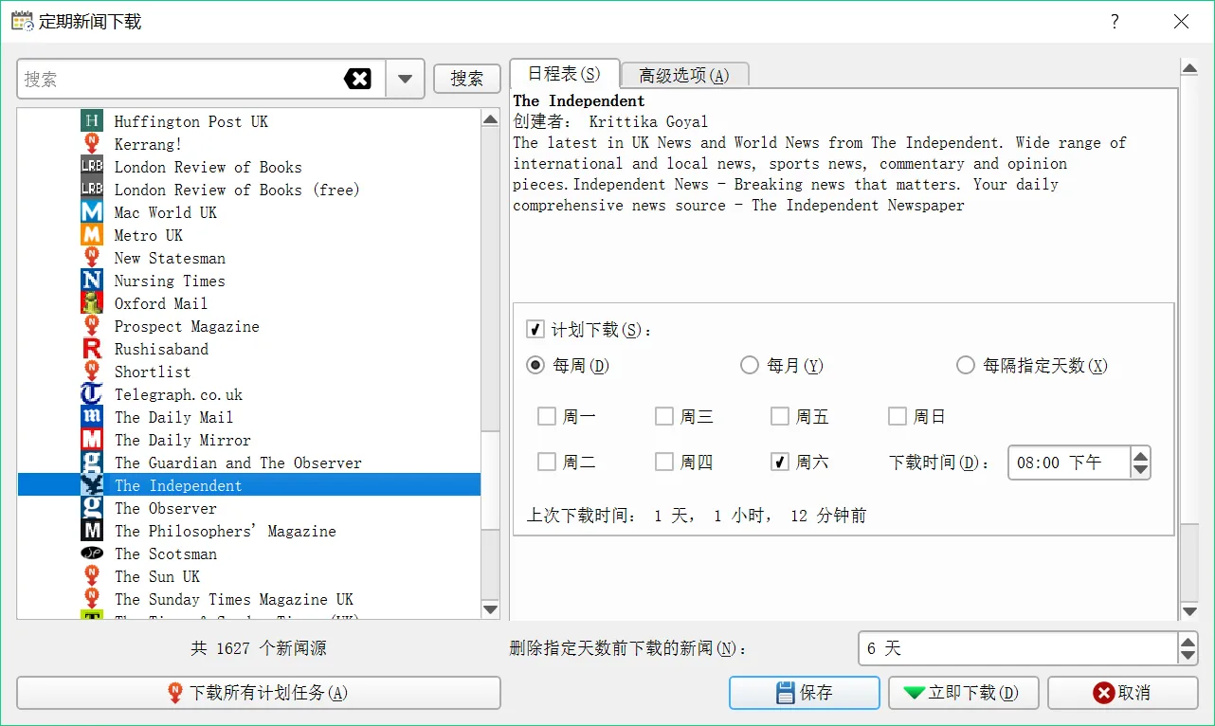
Task: Decrease days before deleting news
Action: (1188, 656)
